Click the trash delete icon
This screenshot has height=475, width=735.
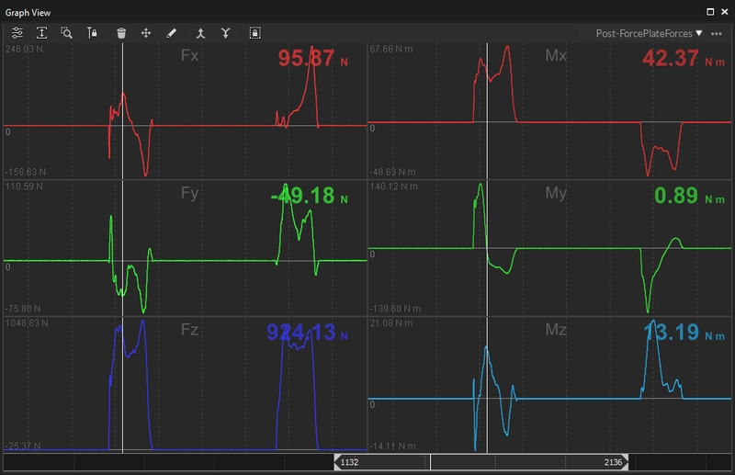[x=121, y=32]
